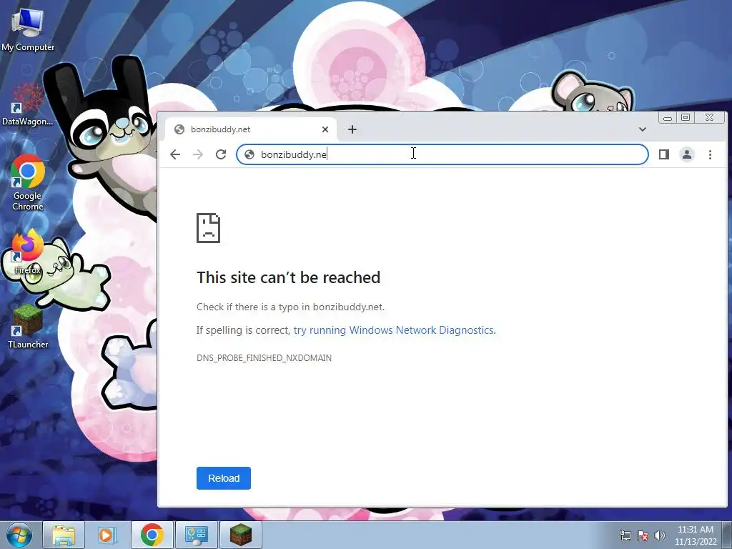
Task: Open the Windows Start button
Action: (x=19, y=535)
